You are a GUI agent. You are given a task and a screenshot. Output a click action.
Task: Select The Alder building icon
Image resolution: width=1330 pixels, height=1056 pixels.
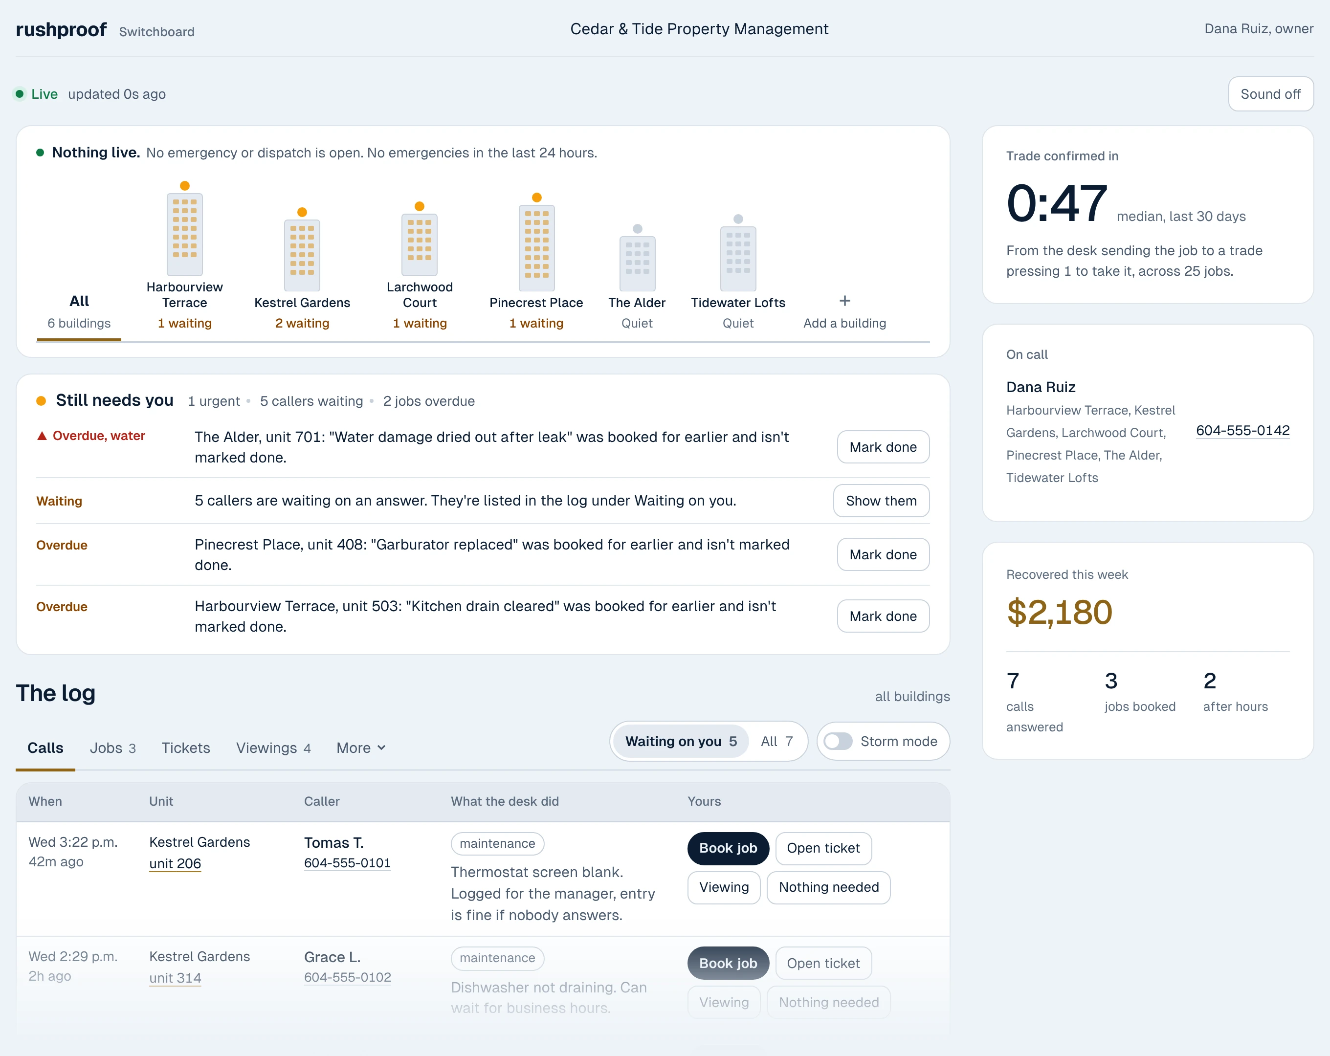coord(637,264)
